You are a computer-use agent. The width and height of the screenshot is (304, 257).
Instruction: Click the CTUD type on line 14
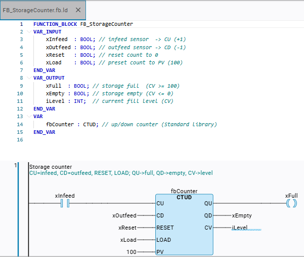89,124
